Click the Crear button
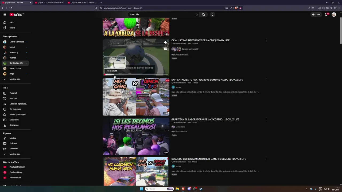Screen dimensions: 342x192 (x=316, y=14)
